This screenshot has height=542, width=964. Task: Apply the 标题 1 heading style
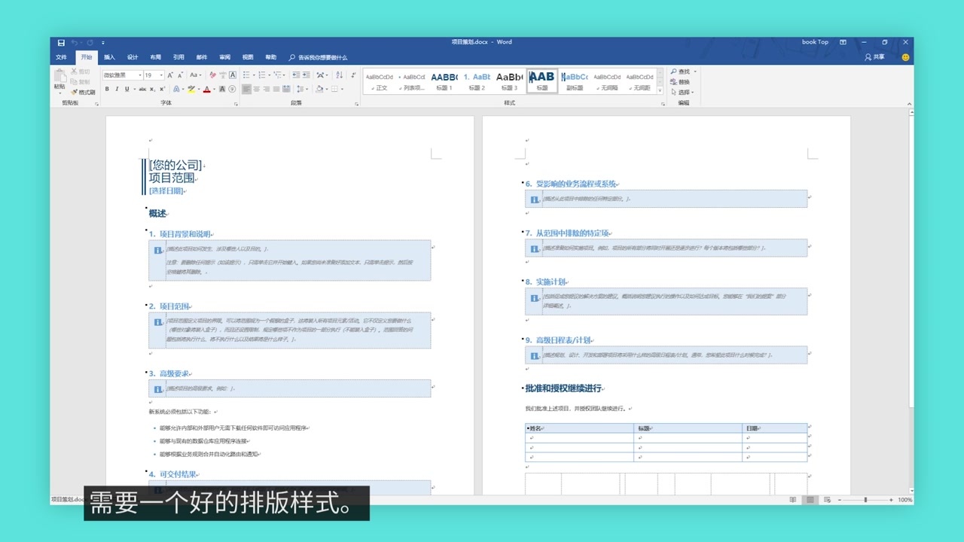(444, 81)
